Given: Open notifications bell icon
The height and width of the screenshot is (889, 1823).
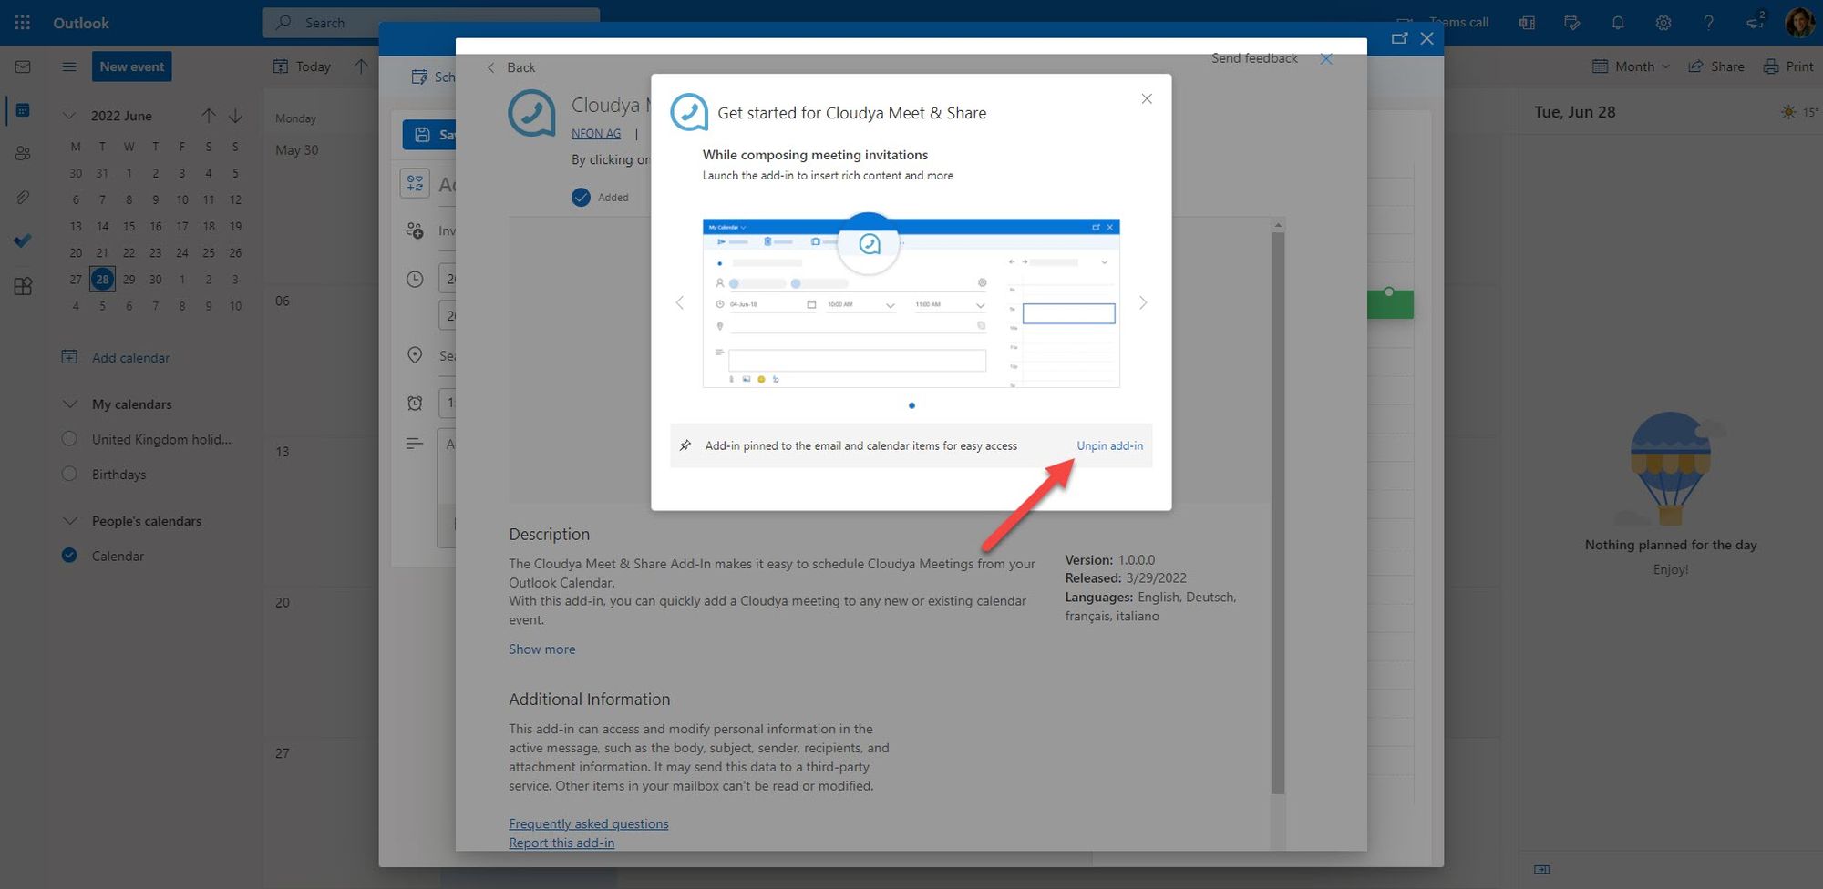Looking at the screenshot, I should 1618,23.
